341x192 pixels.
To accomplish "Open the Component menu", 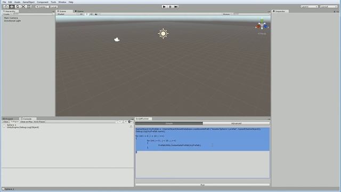I will click(x=43, y=2).
